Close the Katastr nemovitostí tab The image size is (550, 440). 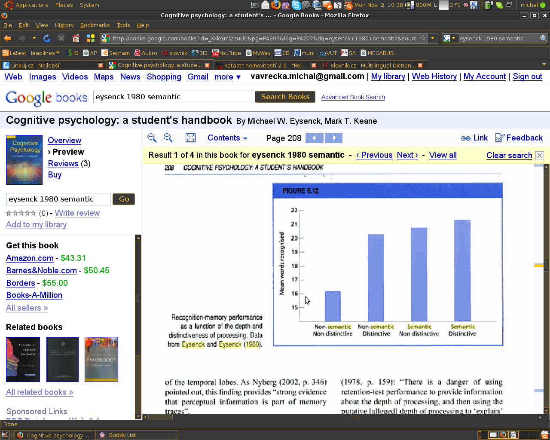click(314, 65)
